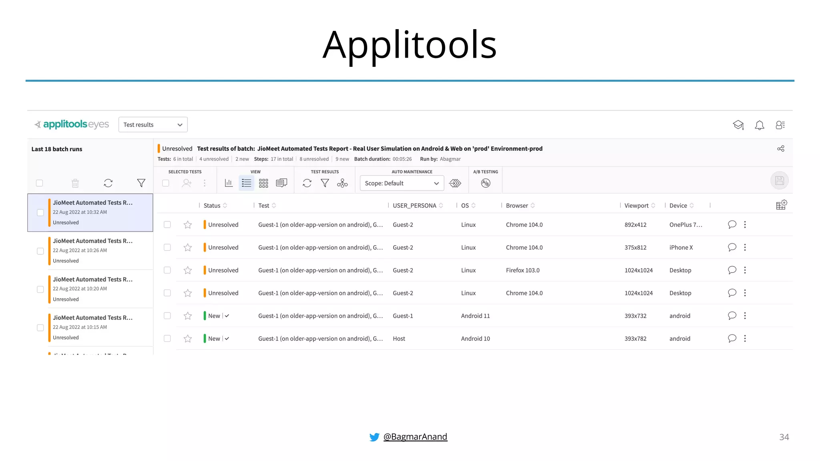Check the 10:26 AM batch checkbox
820x461 pixels.
click(40, 251)
